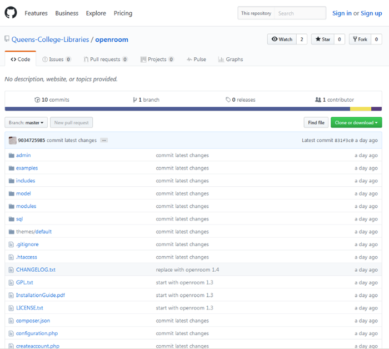The image size is (389, 349).
Task: Click the examples folder icon
Action: pos(12,168)
